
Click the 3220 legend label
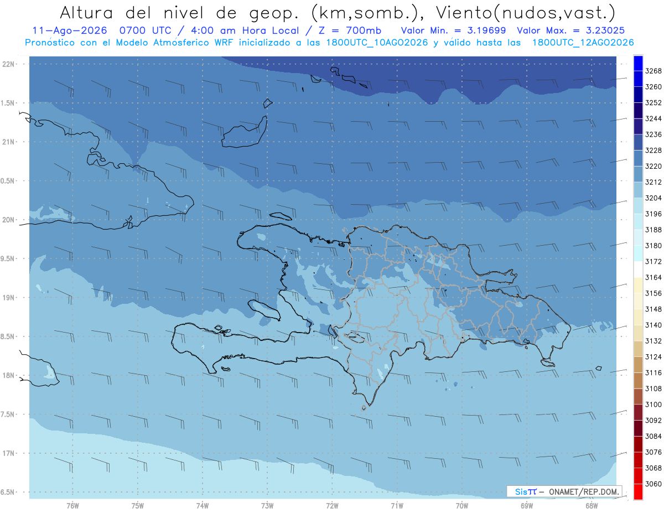click(x=653, y=166)
